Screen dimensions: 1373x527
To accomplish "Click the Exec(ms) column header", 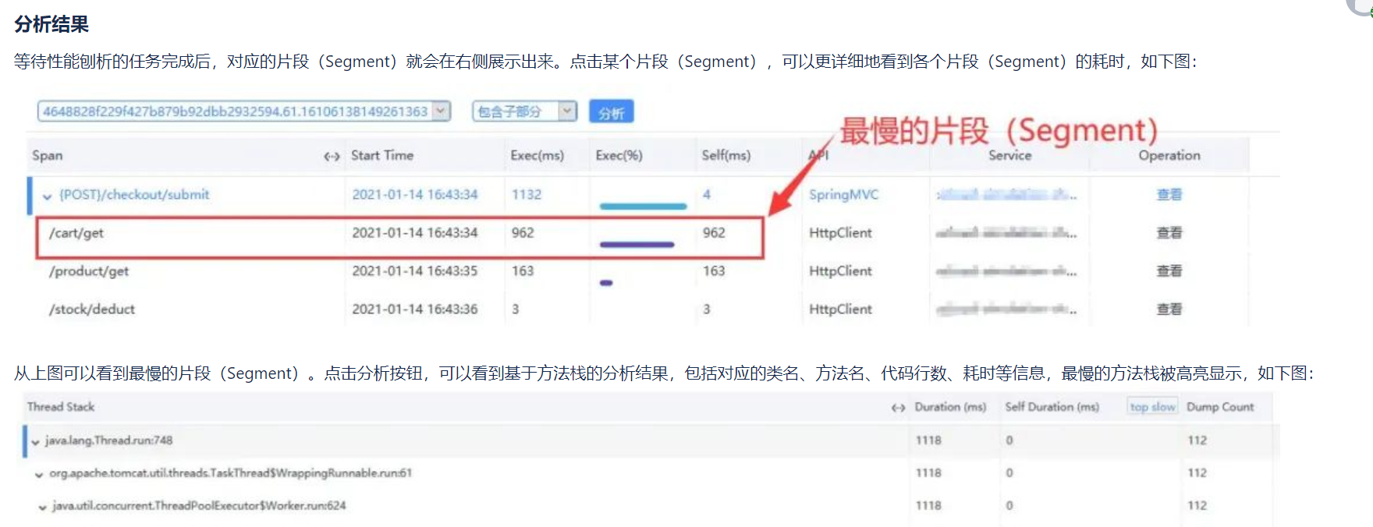I will point(537,155).
